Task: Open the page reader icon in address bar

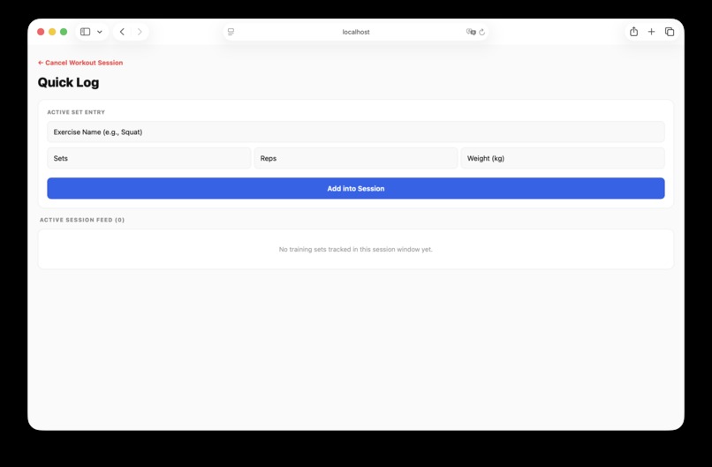Action: point(231,32)
